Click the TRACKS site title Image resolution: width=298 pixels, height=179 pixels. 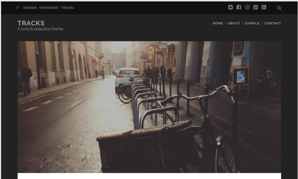pos(31,23)
